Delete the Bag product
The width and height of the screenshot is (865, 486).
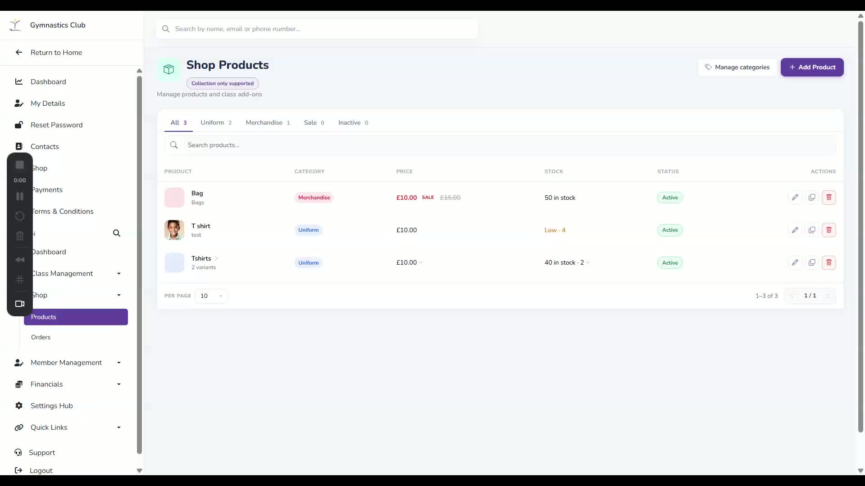[x=829, y=198]
